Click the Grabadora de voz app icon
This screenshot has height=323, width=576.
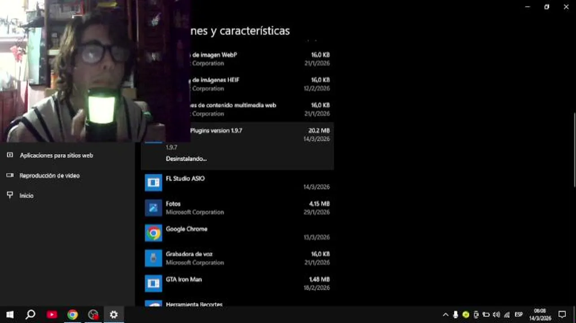[x=153, y=258]
